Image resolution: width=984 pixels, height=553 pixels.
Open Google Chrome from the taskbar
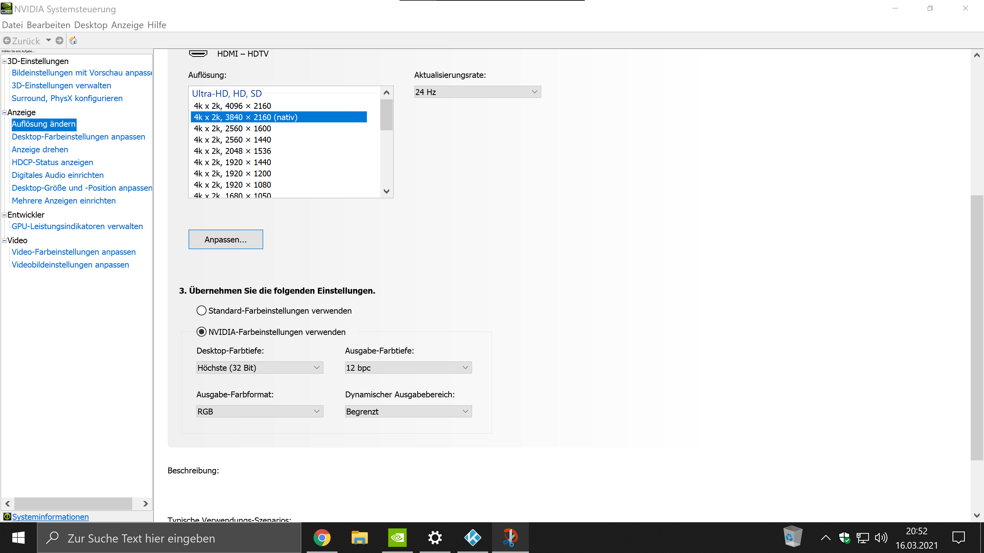point(322,538)
